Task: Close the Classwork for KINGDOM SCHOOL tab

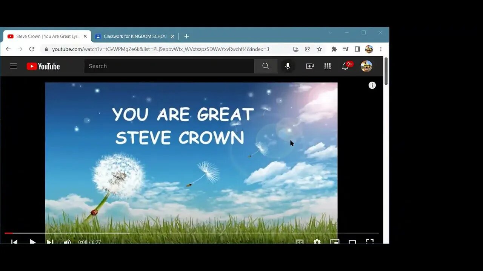Action: (172, 37)
